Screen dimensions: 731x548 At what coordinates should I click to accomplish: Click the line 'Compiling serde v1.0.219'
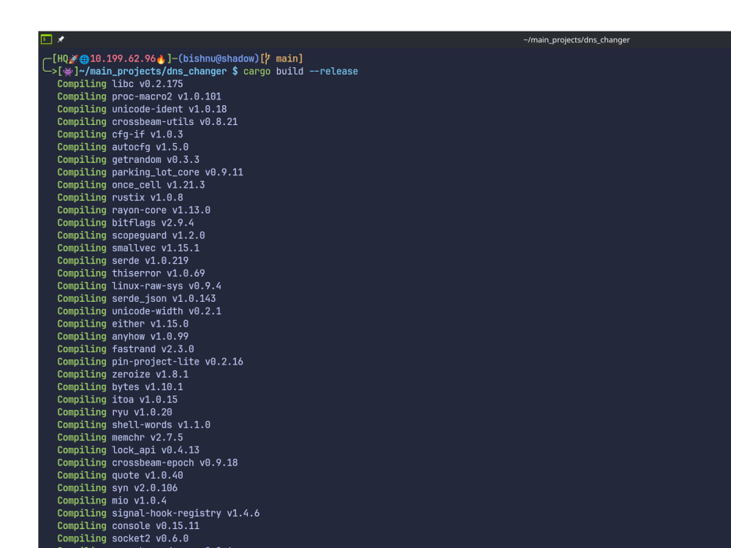pos(123,261)
